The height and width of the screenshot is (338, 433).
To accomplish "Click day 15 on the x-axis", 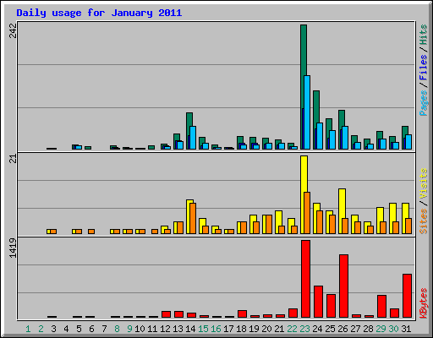I will tap(203, 329).
